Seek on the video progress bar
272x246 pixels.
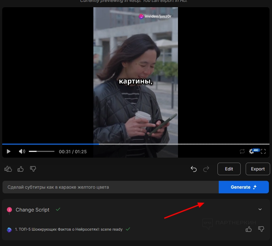coord(136,144)
